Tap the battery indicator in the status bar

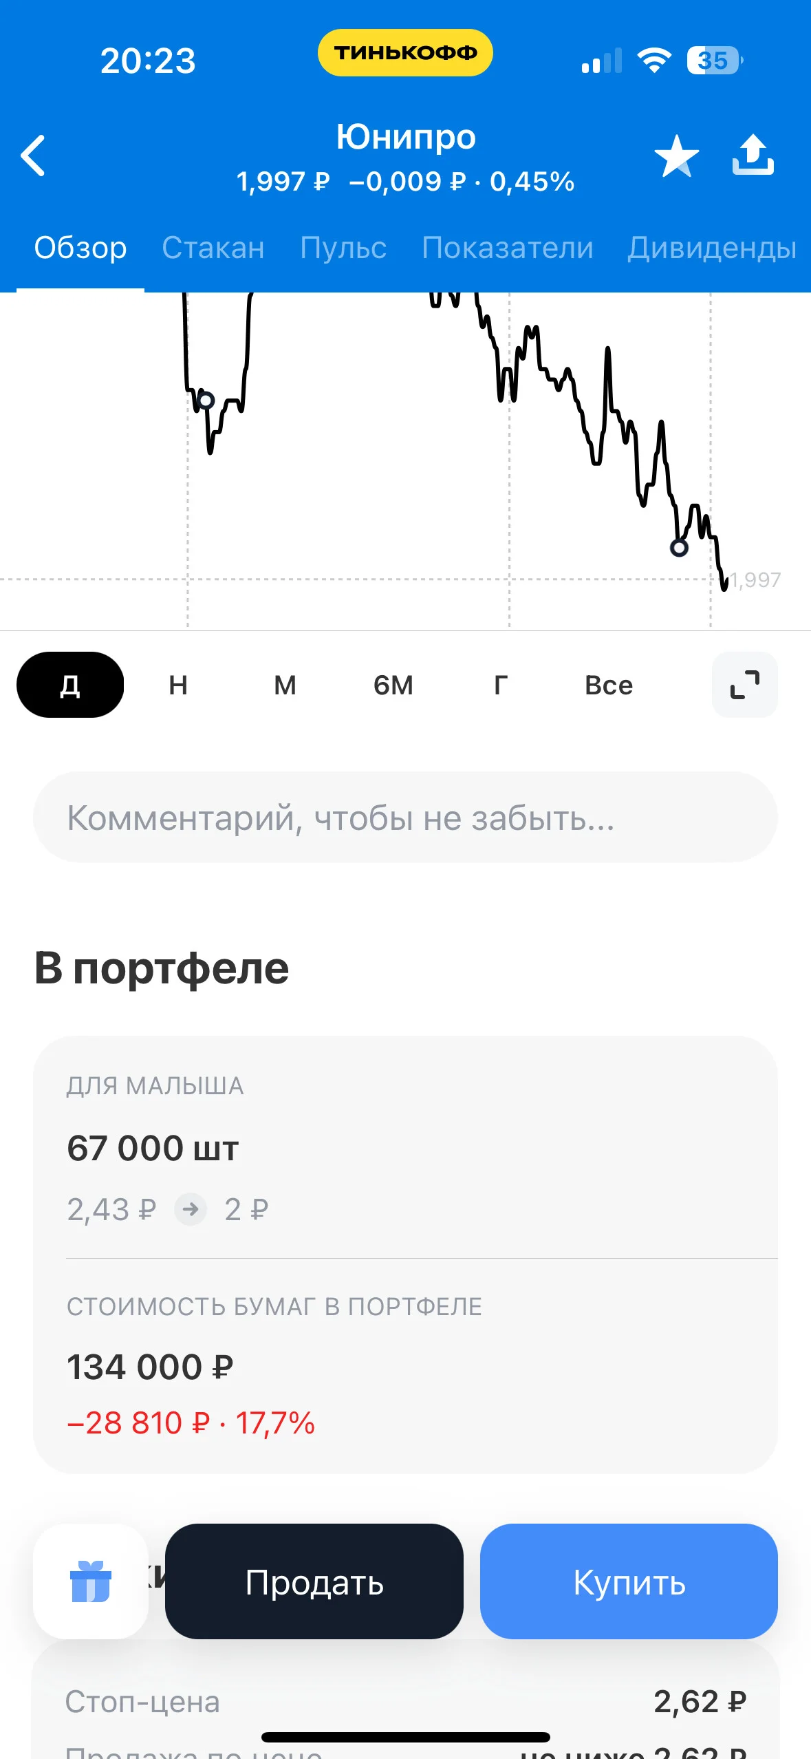[714, 61]
